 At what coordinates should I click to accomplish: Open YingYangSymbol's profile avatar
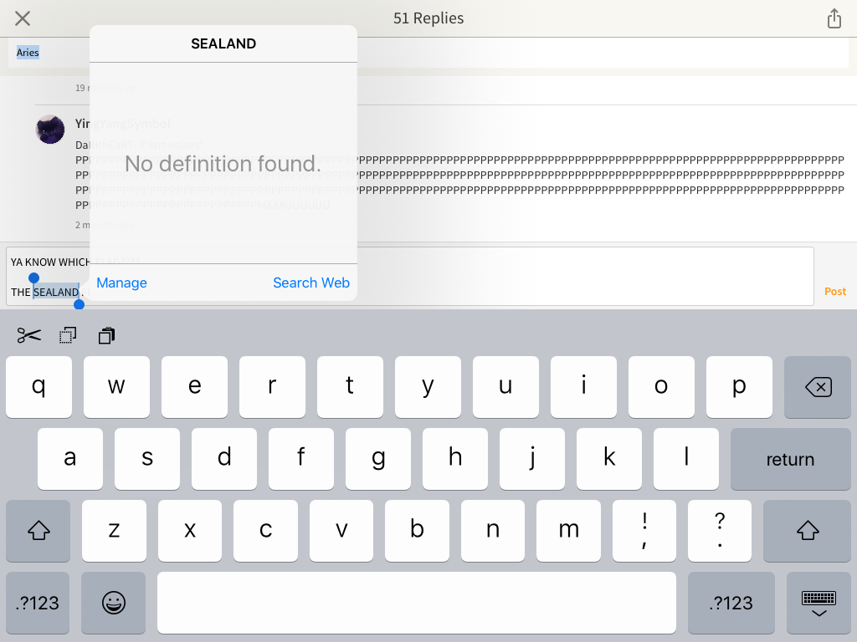pyautogui.click(x=50, y=130)
